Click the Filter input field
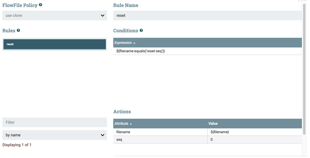The height and width of the screenshot is (158, 310). click(55, 122)
